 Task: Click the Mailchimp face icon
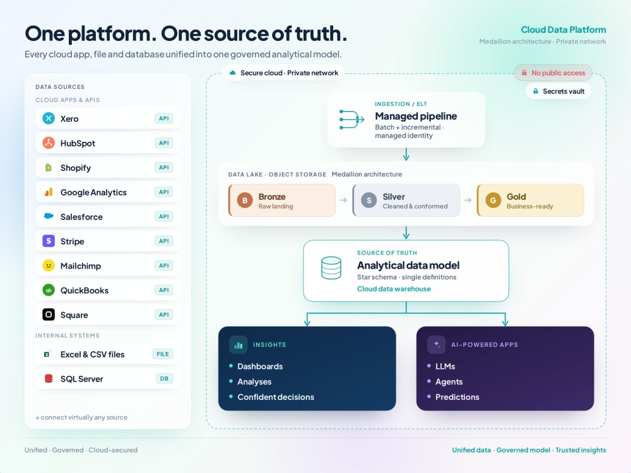[49, 266]
